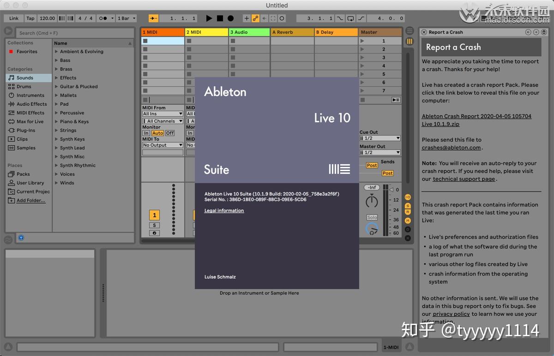Image resolution: width=554 pixels, height=356 pixels.
Task: Click the Master volume fader handle
Action: pyautogui.click(x=391, y=190)
